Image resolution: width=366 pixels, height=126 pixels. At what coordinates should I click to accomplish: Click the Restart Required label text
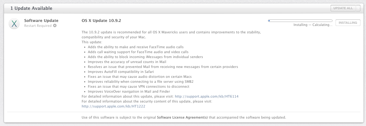[x=38, y=26]
